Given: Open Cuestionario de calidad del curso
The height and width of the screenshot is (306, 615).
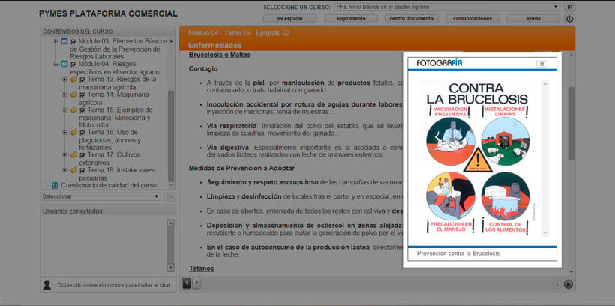Looking at the screenshot, I should (x=109, y=185).
